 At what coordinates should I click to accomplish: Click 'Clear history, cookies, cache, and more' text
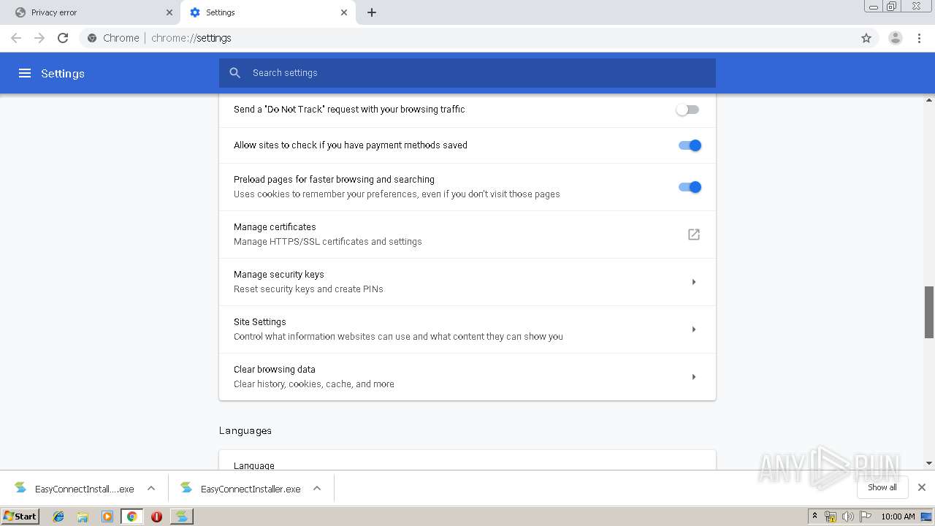(x=314, y=384)
